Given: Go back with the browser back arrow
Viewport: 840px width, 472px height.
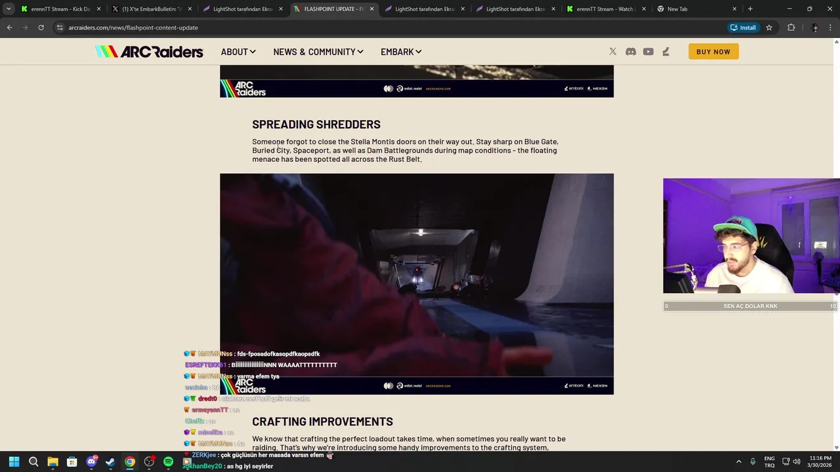Looking at the screenshot, I should click(9, 28).
